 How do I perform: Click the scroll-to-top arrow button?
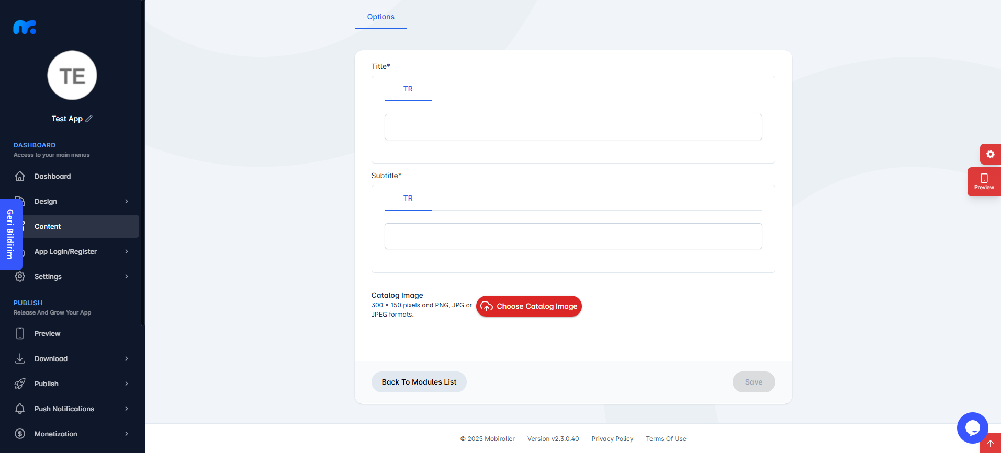coord(991,443)
